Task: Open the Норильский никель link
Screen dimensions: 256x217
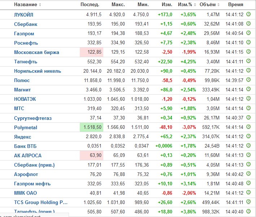Action: tap(38, 71)
